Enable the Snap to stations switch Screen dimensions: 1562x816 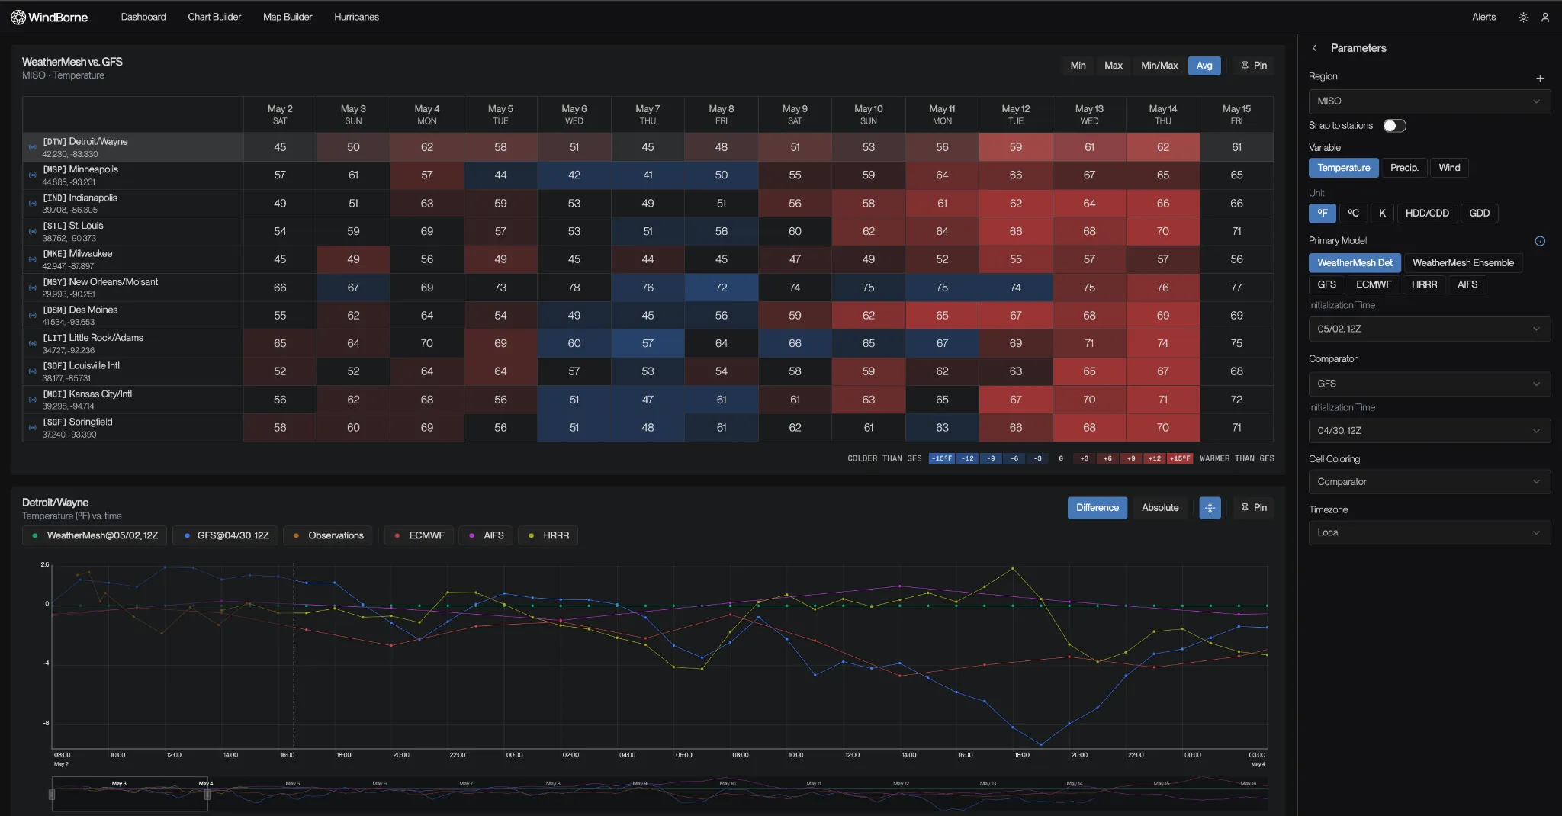tap(1394, 126)
